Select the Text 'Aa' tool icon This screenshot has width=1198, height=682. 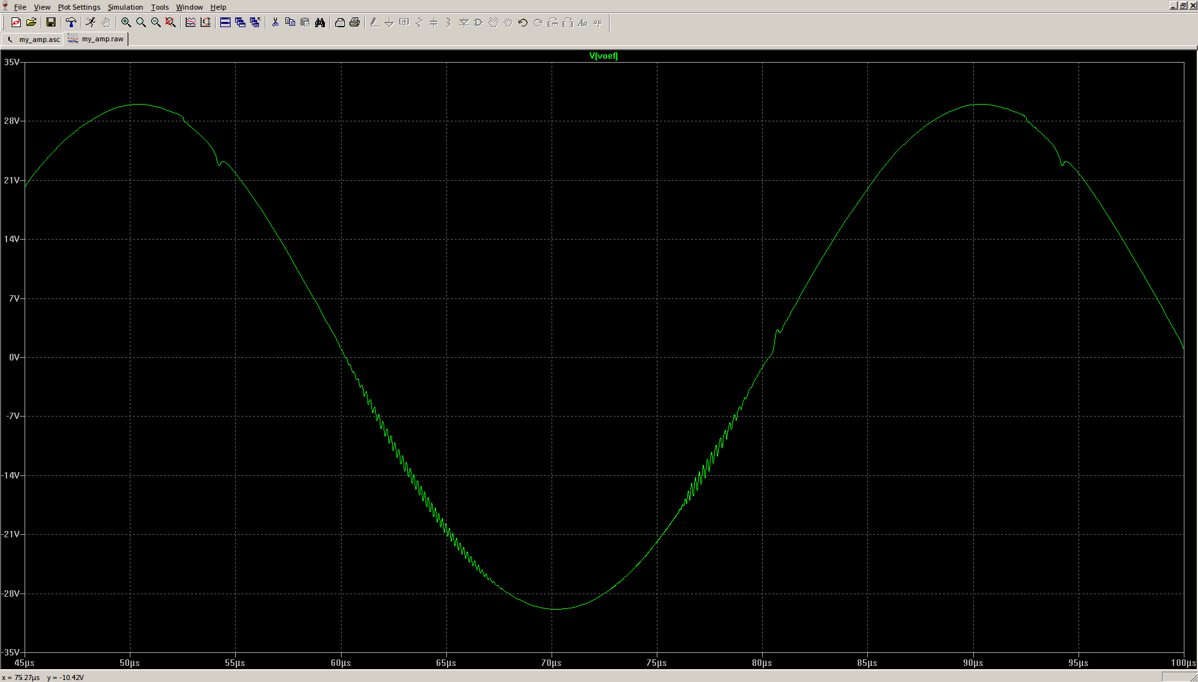(x=583, y=23)
